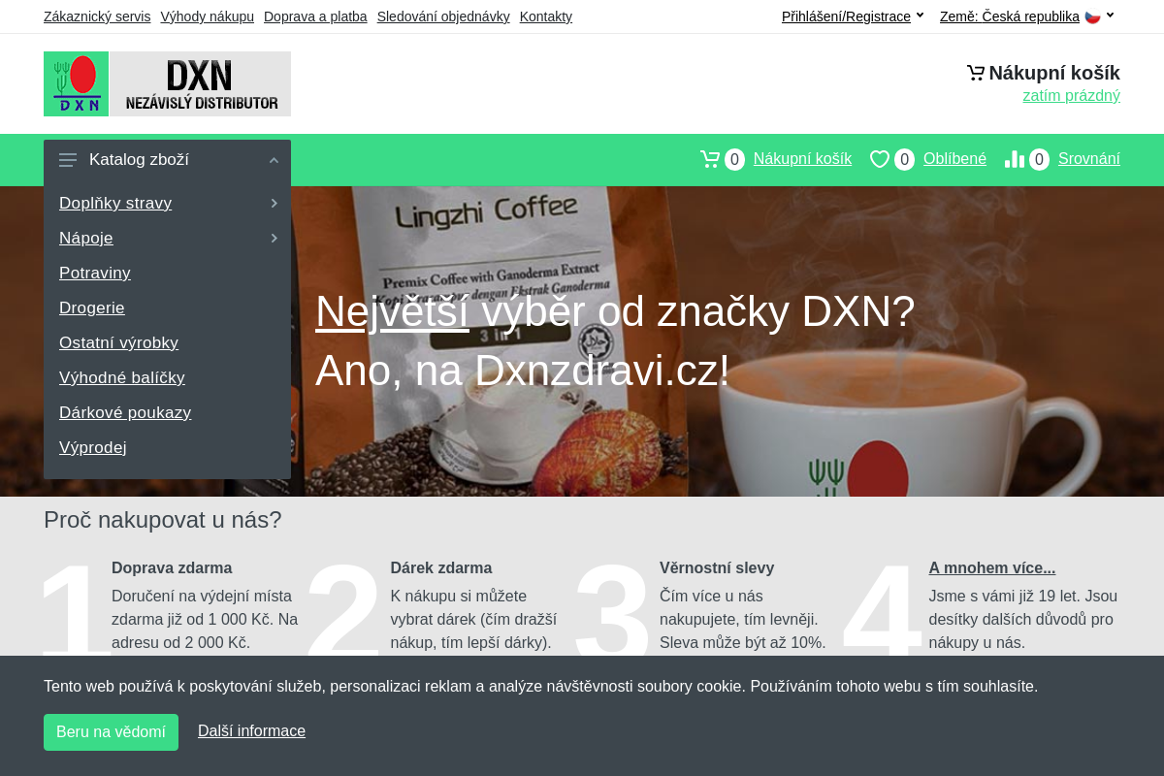This screenshot has height=776, width=1164.
Task: Open Potraviny category
Action: [95, 273]
